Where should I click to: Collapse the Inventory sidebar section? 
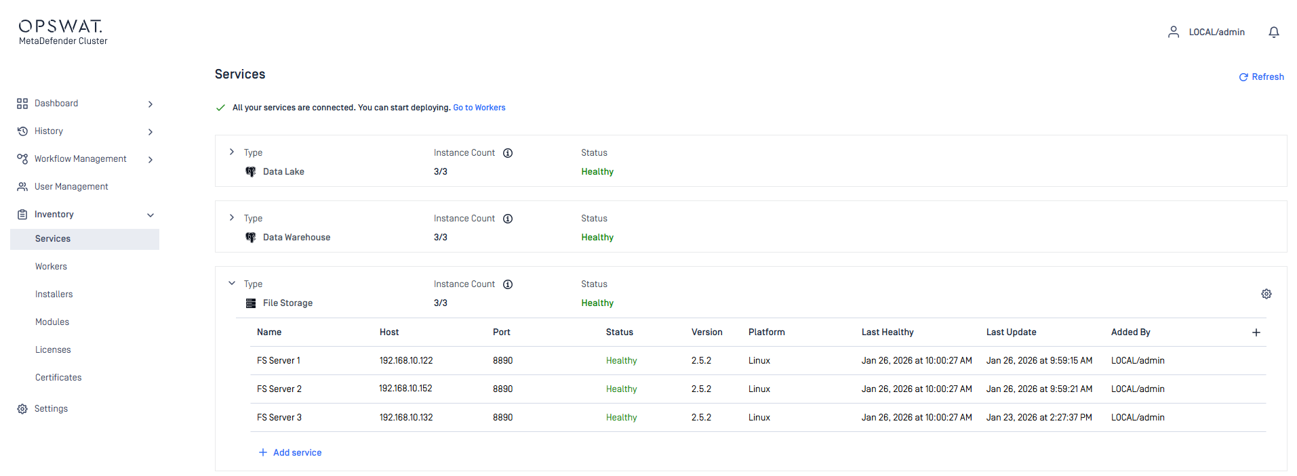(151, 215)
